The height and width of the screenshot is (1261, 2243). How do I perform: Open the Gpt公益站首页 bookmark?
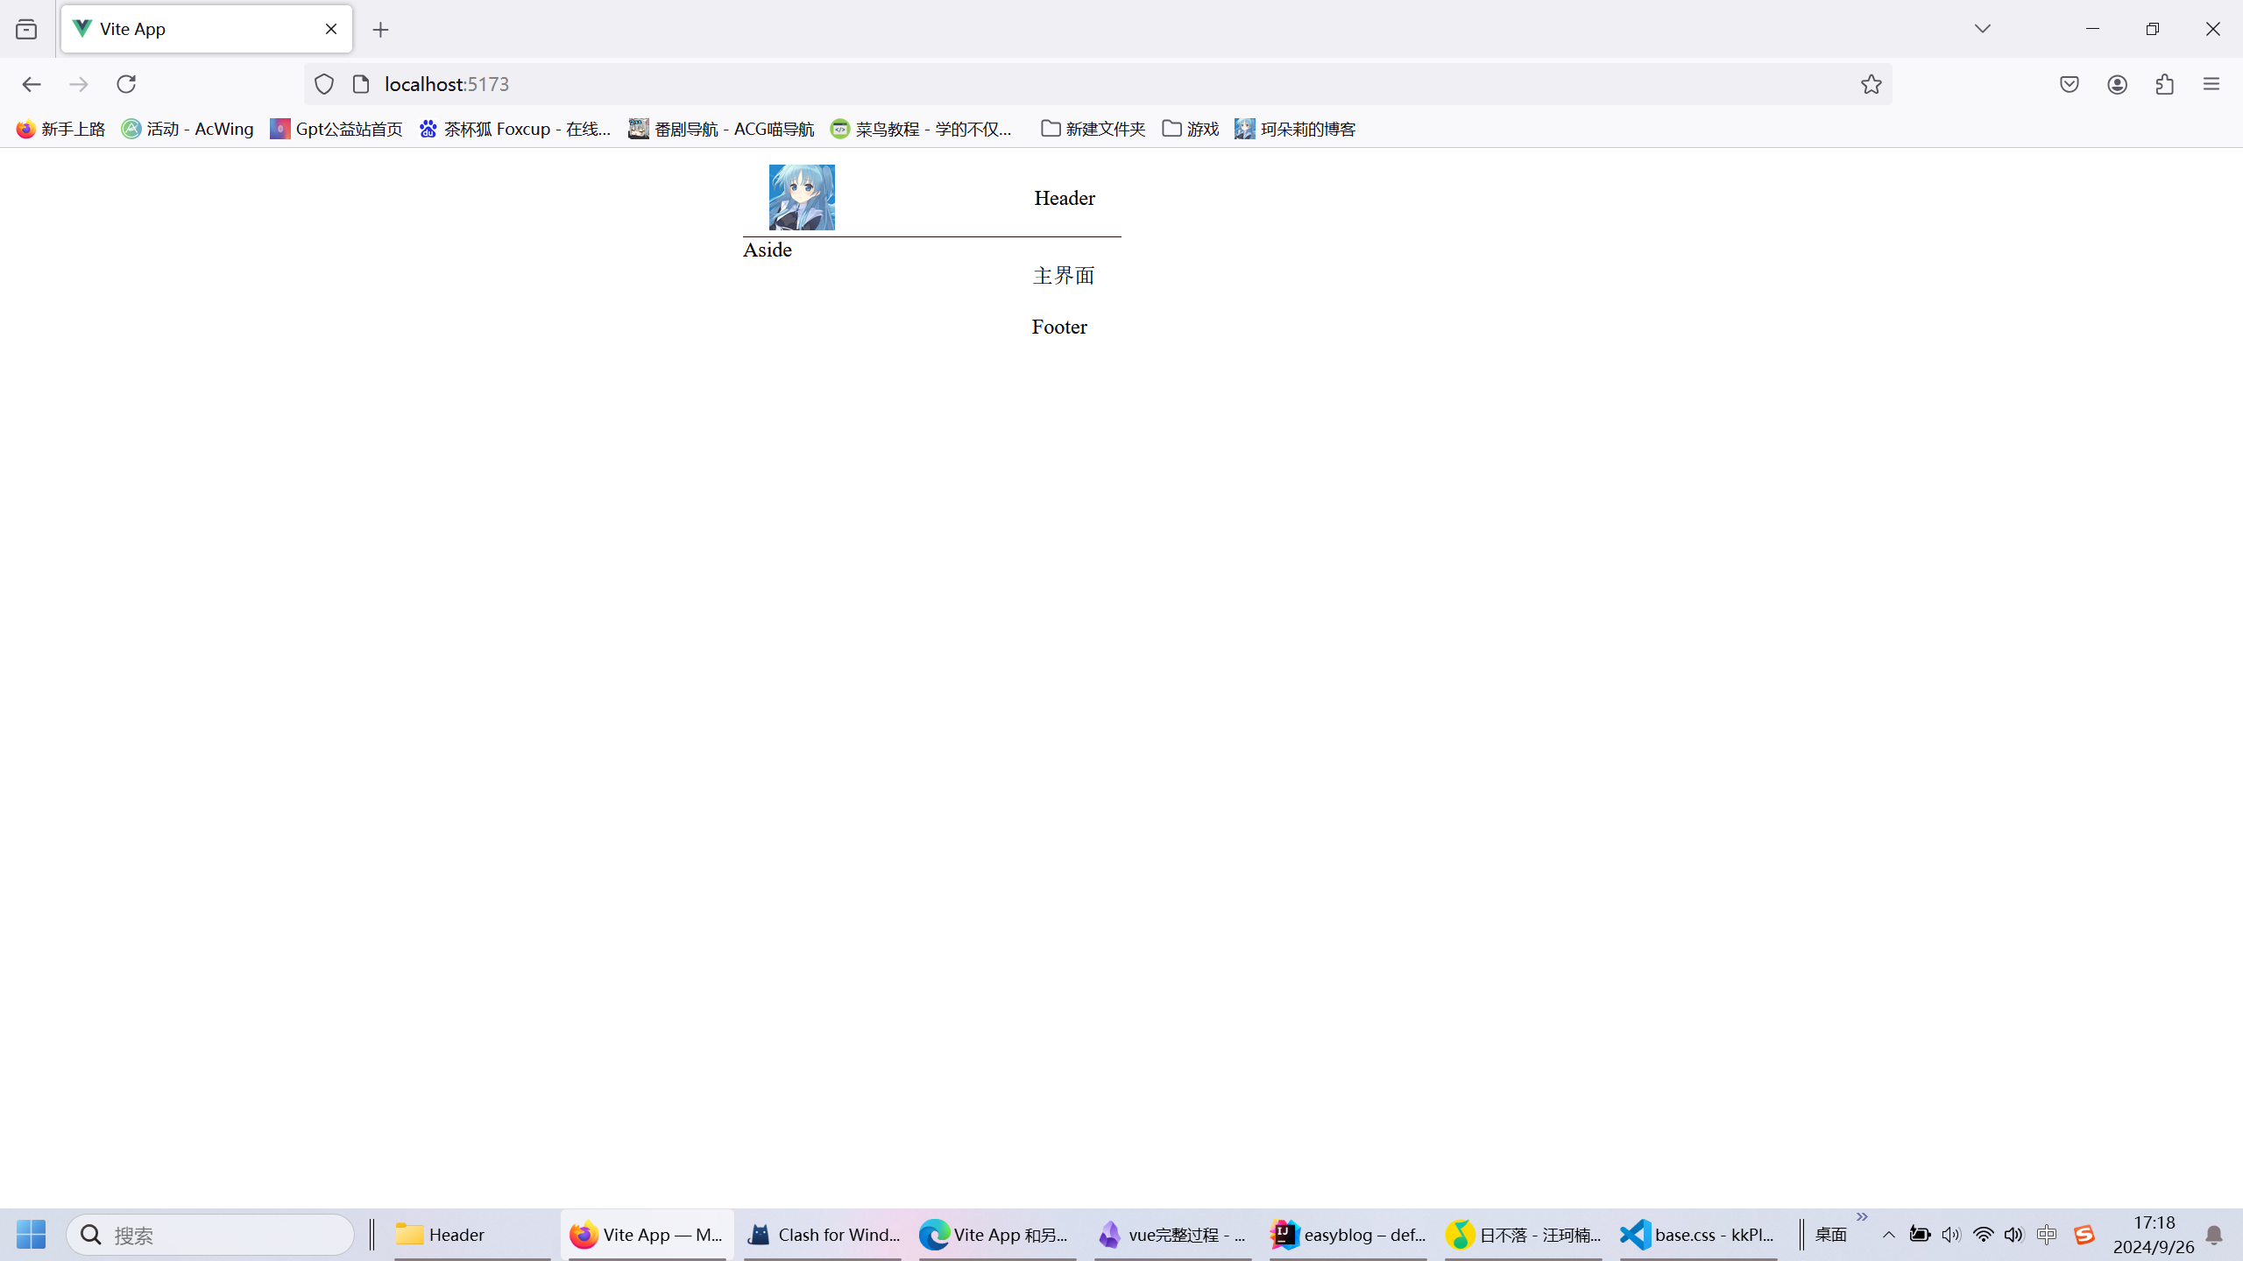click(x=336, y=129)
